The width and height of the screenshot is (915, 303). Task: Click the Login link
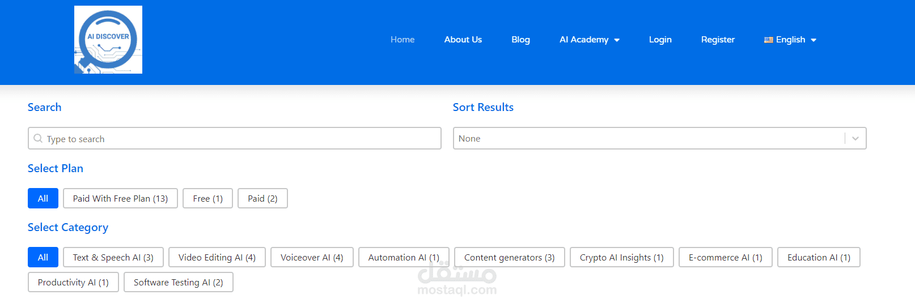[x=660, y=40]
